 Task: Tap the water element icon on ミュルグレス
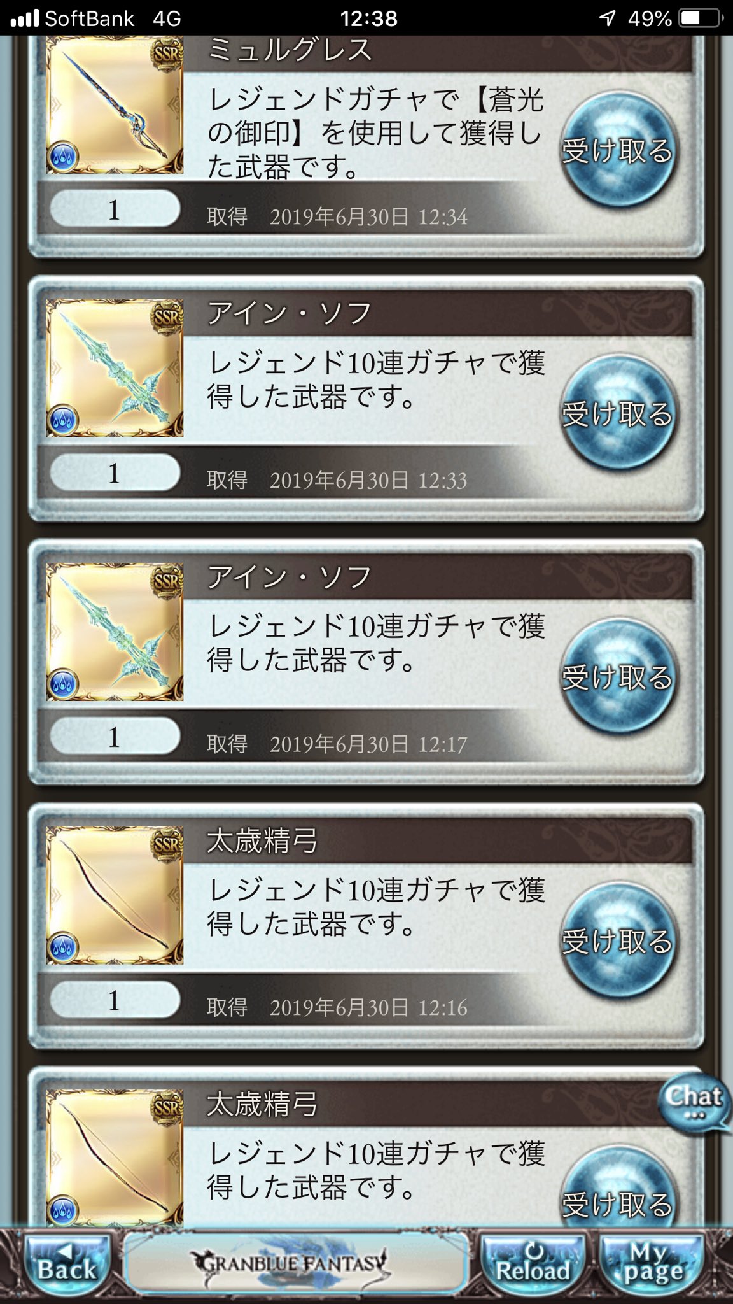coord(62,157)
